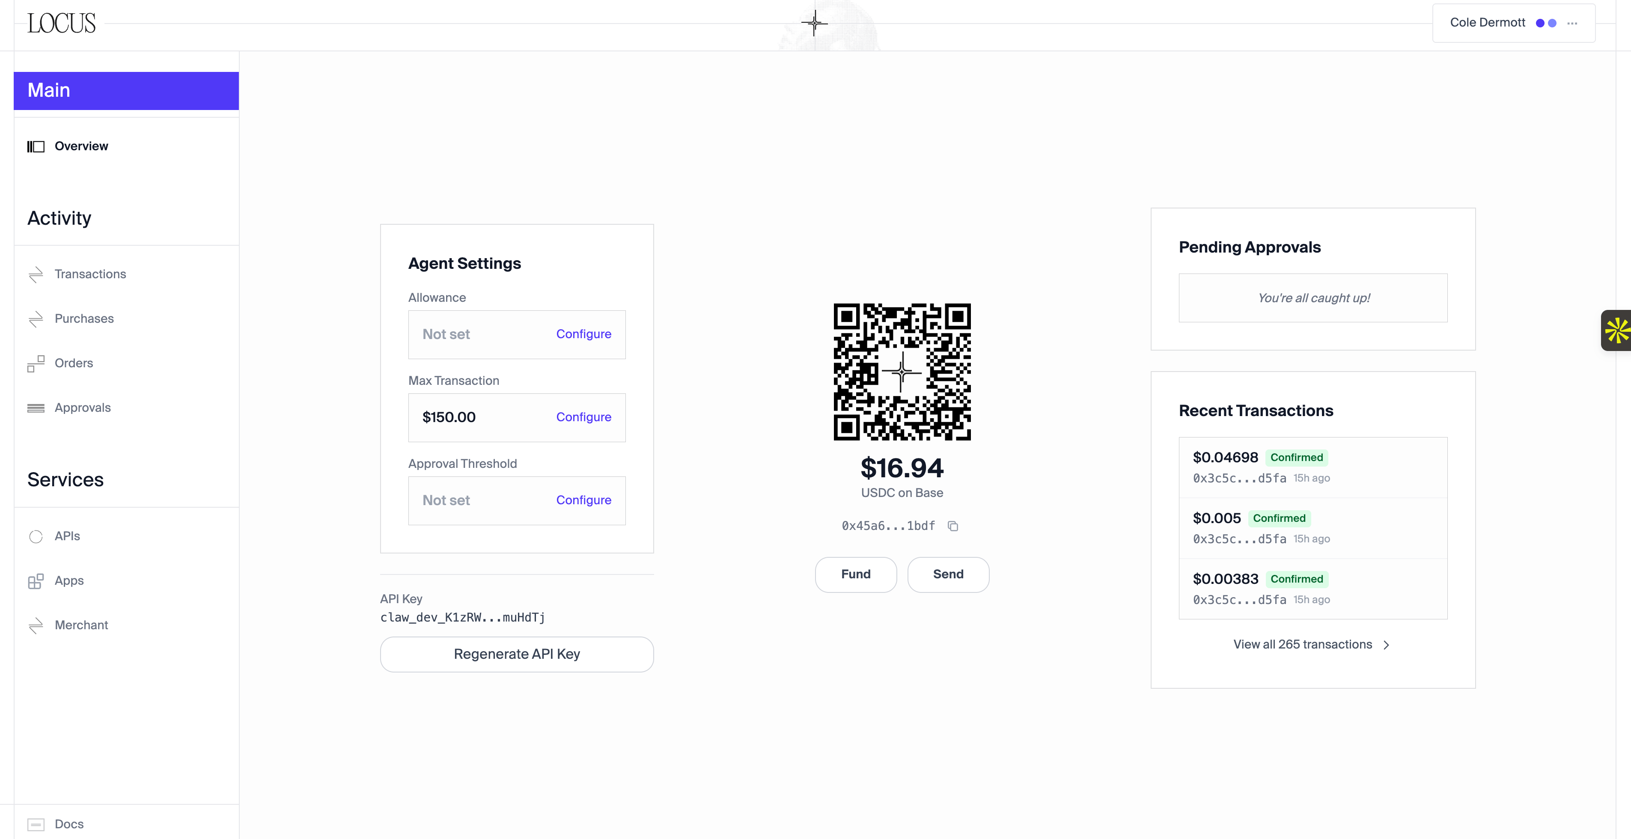Click the Recent Transactions heading

coord(1256,411)
